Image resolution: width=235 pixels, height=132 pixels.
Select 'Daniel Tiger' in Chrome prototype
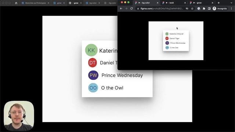click(x=174, y=38)
